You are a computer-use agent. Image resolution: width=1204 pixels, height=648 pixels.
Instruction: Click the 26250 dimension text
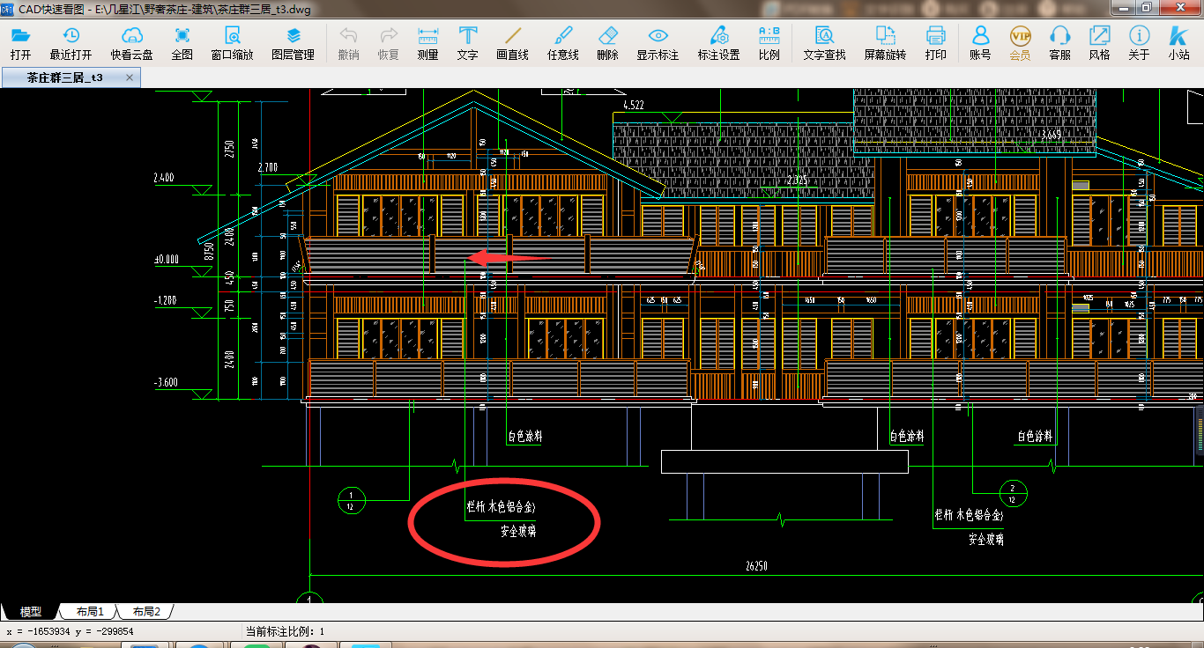755,566
